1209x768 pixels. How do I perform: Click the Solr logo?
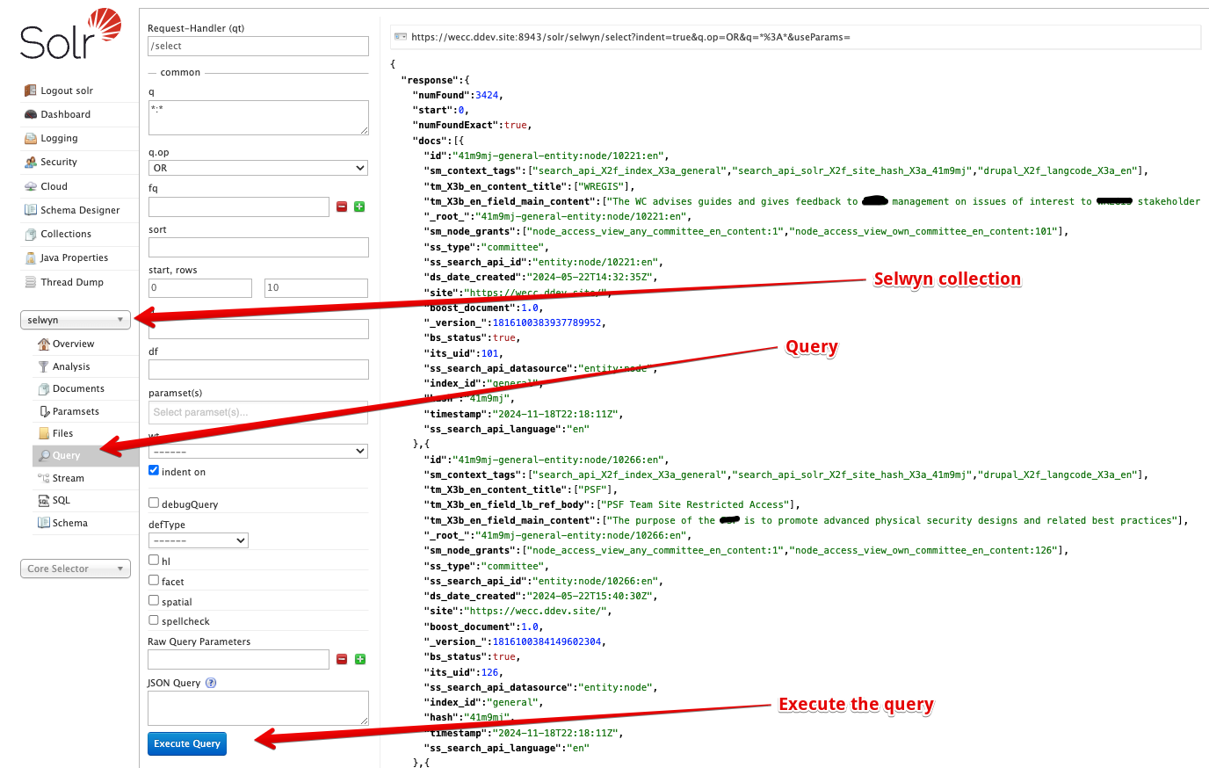click(x=70, y=34)
